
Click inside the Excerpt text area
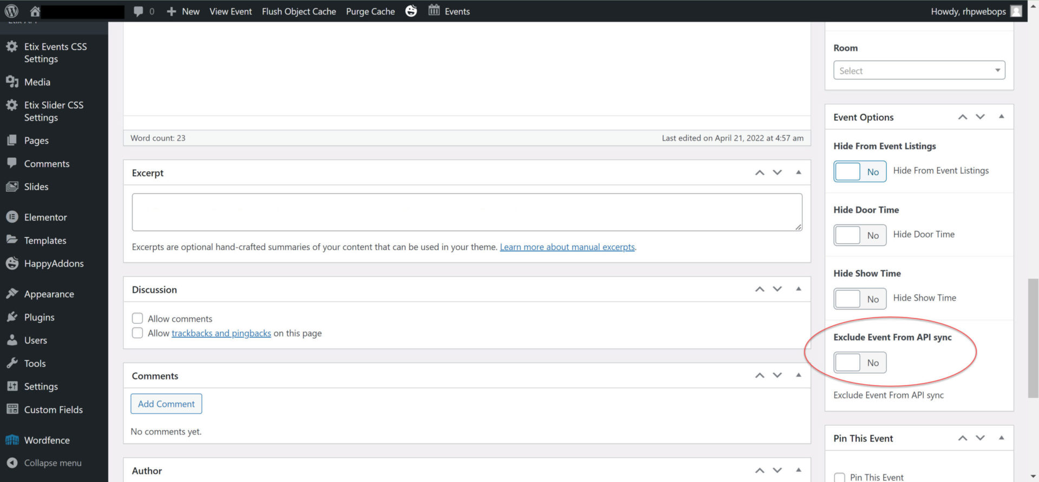click(466, 212)
